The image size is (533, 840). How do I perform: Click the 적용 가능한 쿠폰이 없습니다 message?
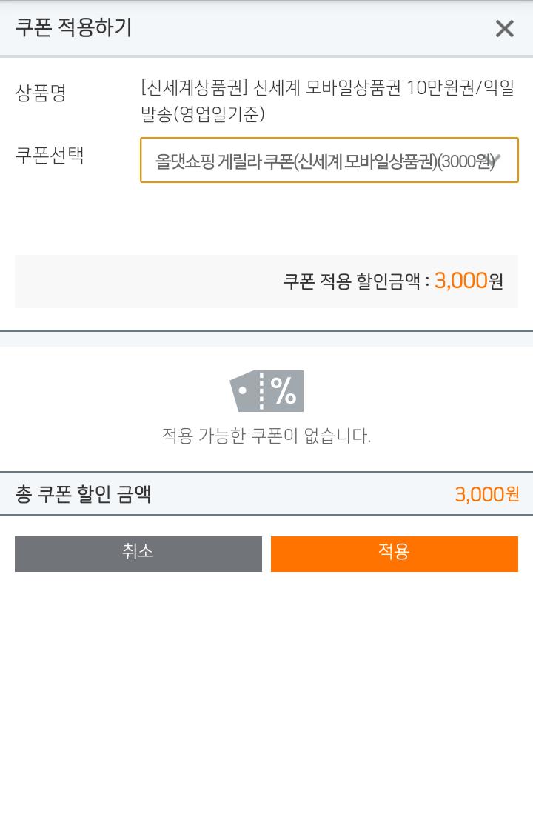(266, 436)
